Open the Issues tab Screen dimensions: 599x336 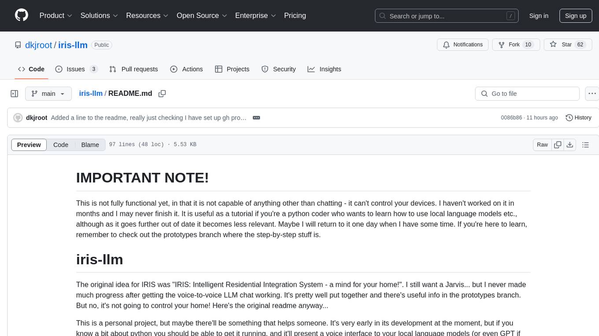click(76, 69)
